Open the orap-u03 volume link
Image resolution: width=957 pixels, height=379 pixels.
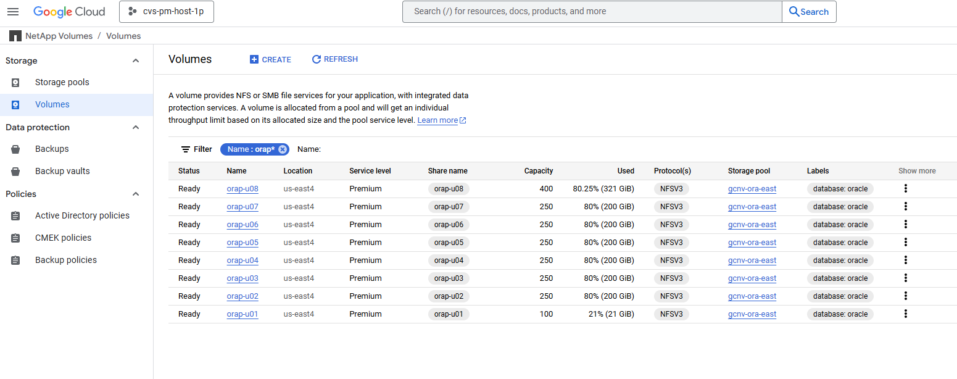242,278
